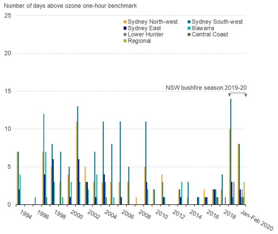
Task: Select the 'Sydney South-west' legend label
Action: click(x=217, y=22)
